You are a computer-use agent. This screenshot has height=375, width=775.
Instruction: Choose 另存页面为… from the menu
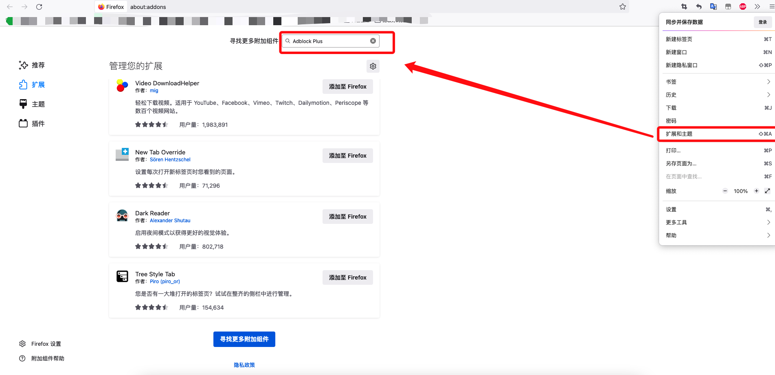pos(718,163)
